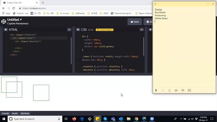Click 'Display' line in sticky note

point(158,9)
